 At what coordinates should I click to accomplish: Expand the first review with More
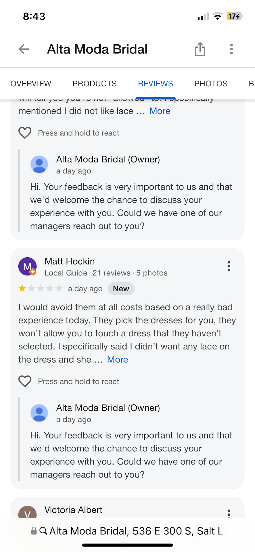pos(160,111)
